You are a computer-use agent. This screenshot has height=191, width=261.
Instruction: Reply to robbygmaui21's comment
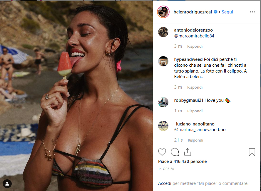tap(195, 111)
